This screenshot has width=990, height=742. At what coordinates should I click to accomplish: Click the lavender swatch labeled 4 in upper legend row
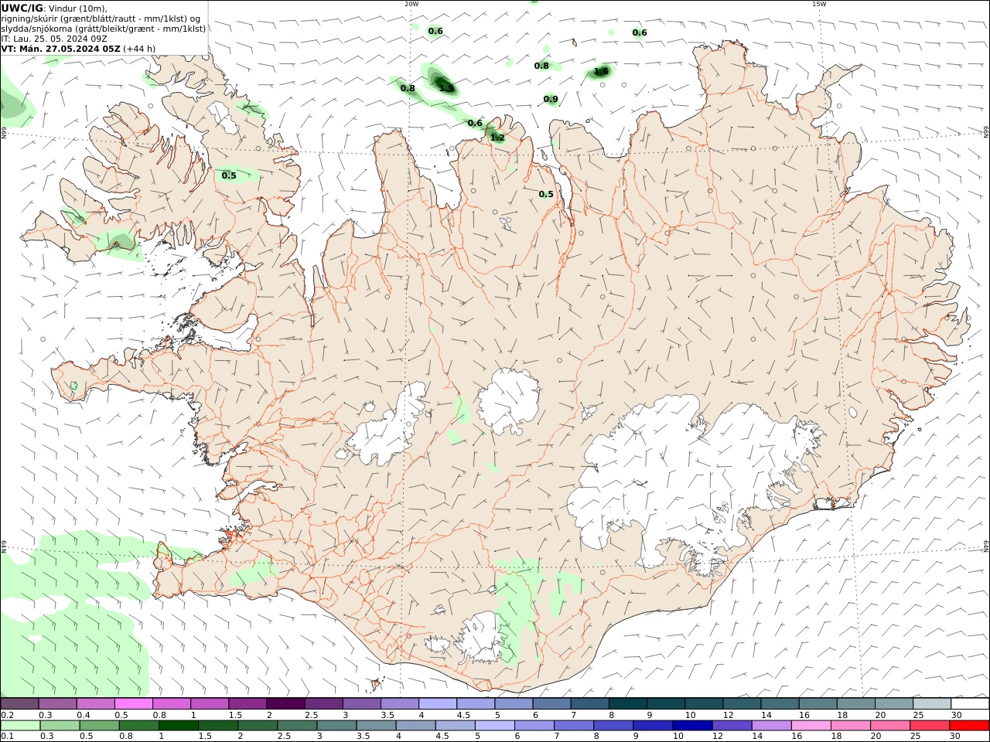pos(438,703)
